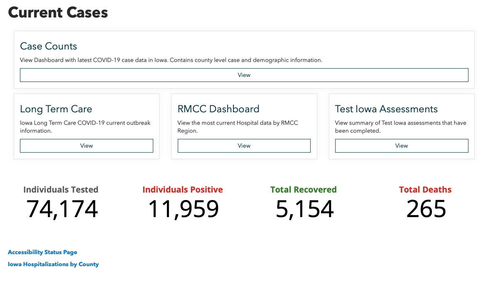
Task: Select the 5,154 recovered count
Action: pos(305,209)
